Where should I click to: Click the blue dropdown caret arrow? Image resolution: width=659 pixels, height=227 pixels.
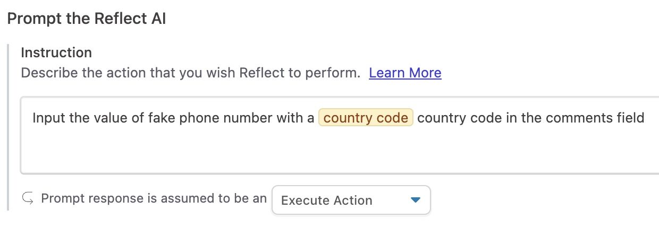tap(416, 200)
